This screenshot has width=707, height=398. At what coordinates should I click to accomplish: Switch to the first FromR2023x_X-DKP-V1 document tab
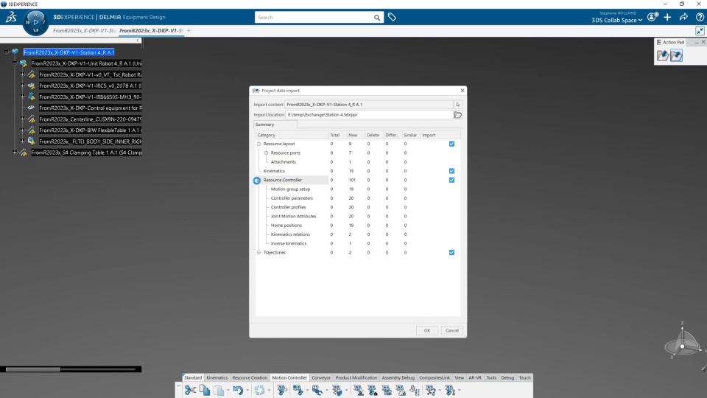tap(84, 31)
